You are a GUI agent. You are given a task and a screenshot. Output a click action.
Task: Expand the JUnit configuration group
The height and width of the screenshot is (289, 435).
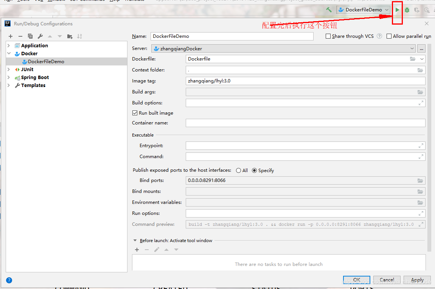pyautogui.click(x=9, y=69)
